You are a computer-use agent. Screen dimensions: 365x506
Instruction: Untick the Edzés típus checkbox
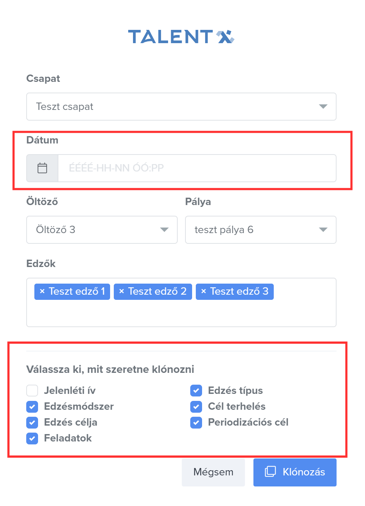[196, 390]
